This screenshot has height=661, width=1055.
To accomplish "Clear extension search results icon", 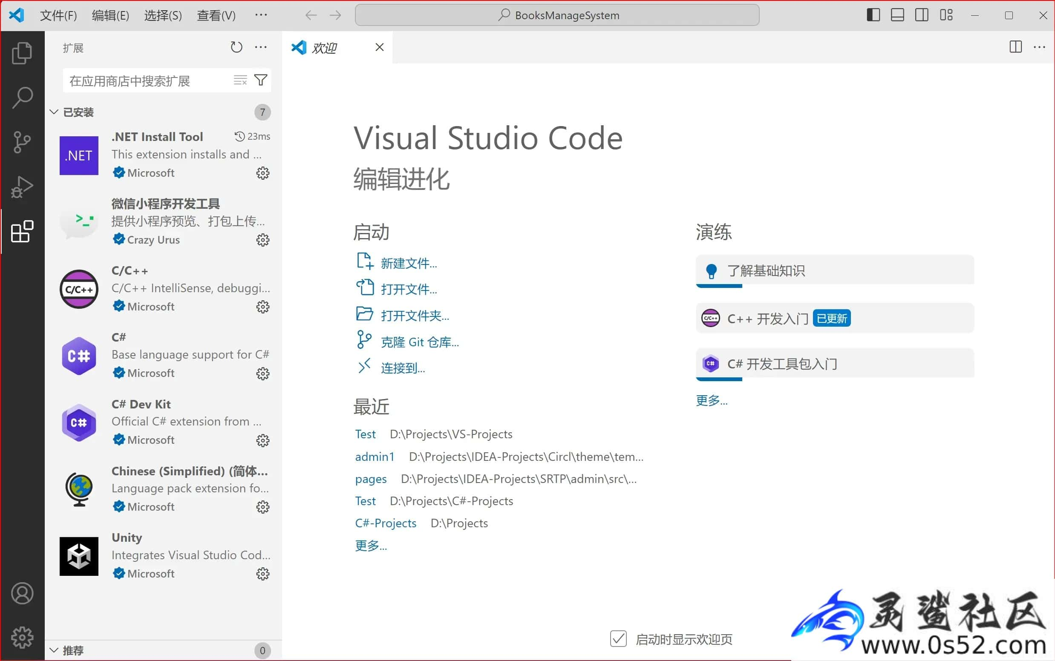I will pyautogui.click(x=240, y=80).
